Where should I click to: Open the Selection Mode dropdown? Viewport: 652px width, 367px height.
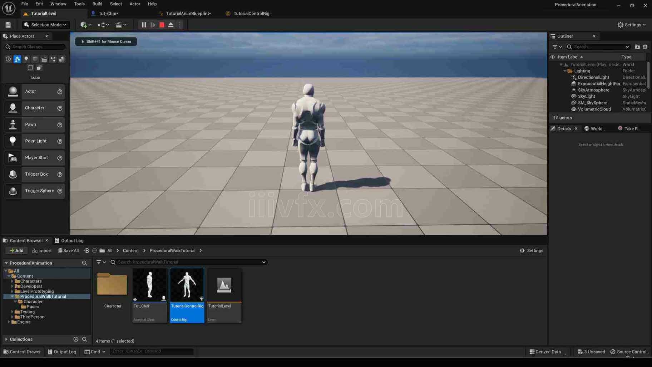(45, 25)
